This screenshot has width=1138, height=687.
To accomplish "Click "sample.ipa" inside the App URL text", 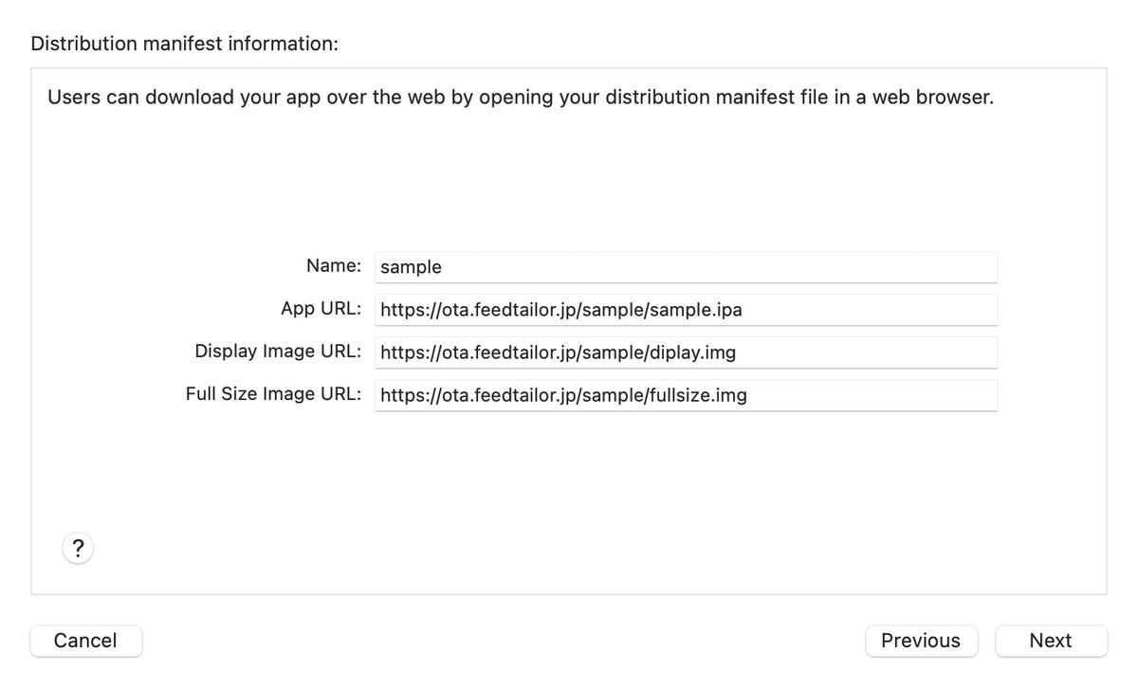I will [695, 310].
